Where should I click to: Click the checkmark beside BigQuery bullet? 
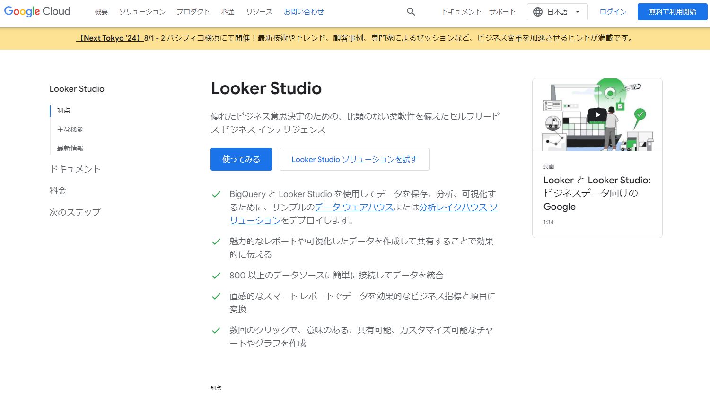coord(216,194)
